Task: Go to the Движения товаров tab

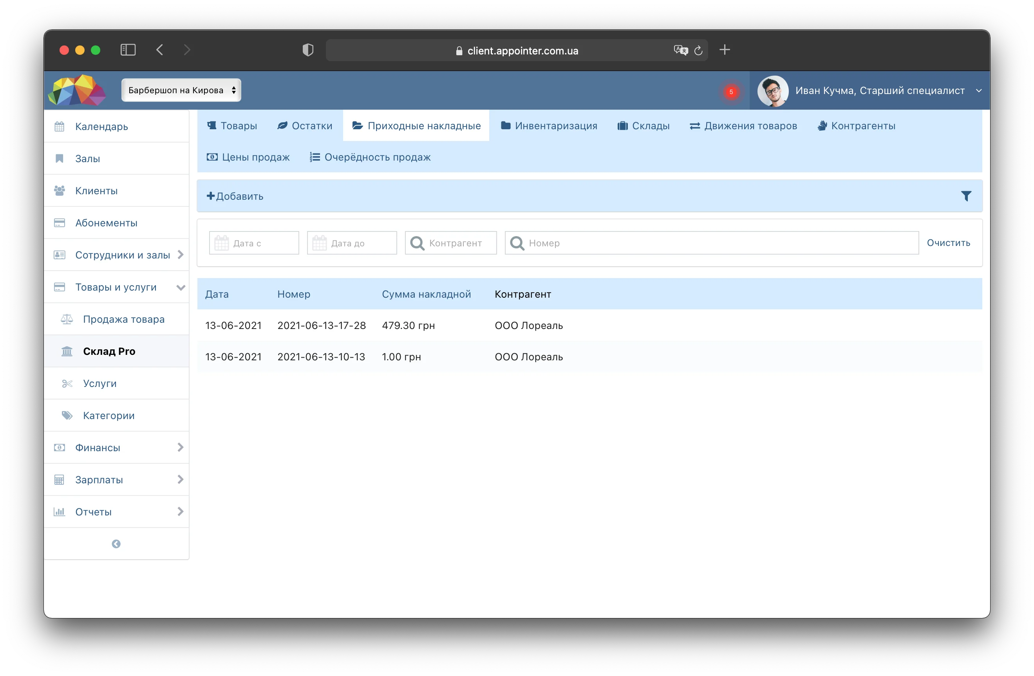Action: point(743,126)
